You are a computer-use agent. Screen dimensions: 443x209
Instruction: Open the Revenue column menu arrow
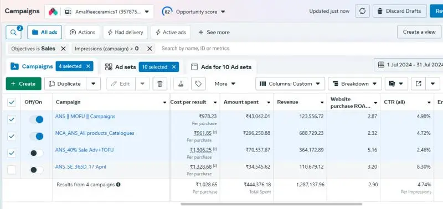pyautogui.click(x=322, y=102)
